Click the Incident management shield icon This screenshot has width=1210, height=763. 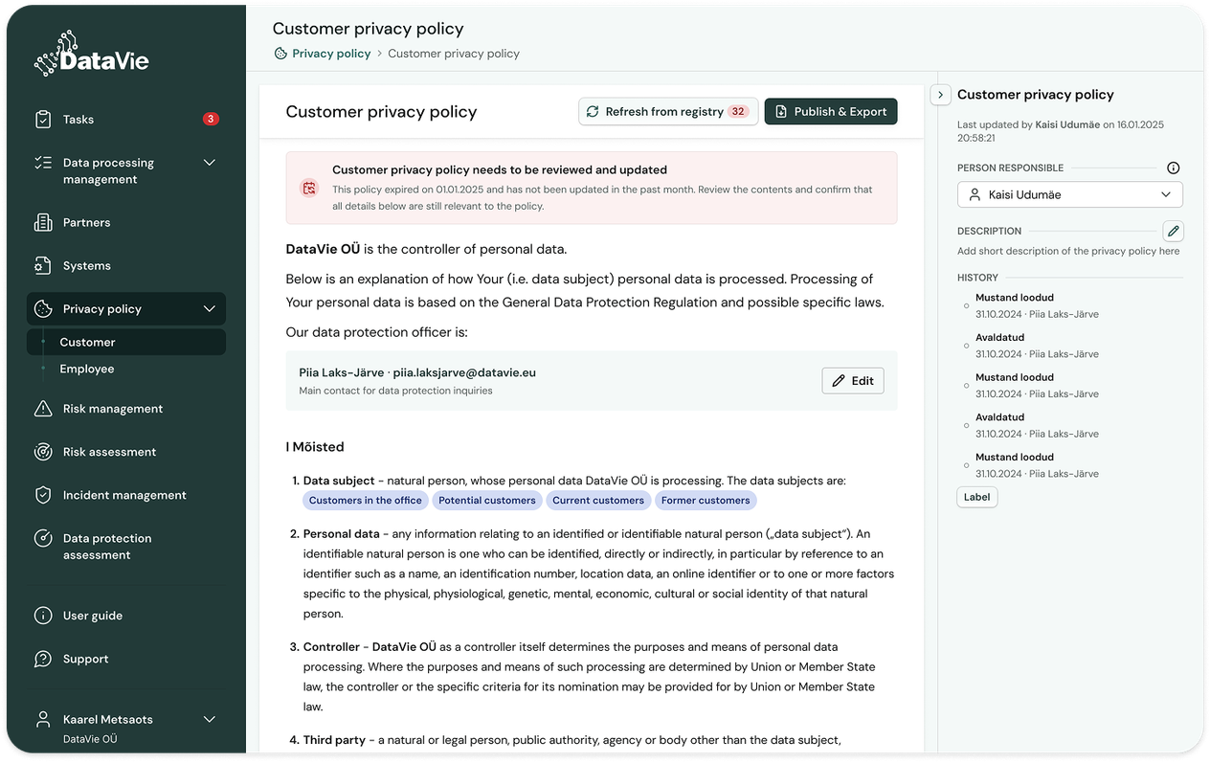coord(43,495)
